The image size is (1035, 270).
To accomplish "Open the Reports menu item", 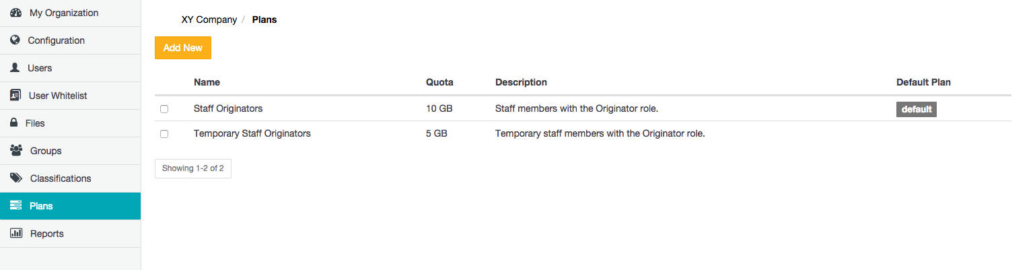I will [47, 234].
